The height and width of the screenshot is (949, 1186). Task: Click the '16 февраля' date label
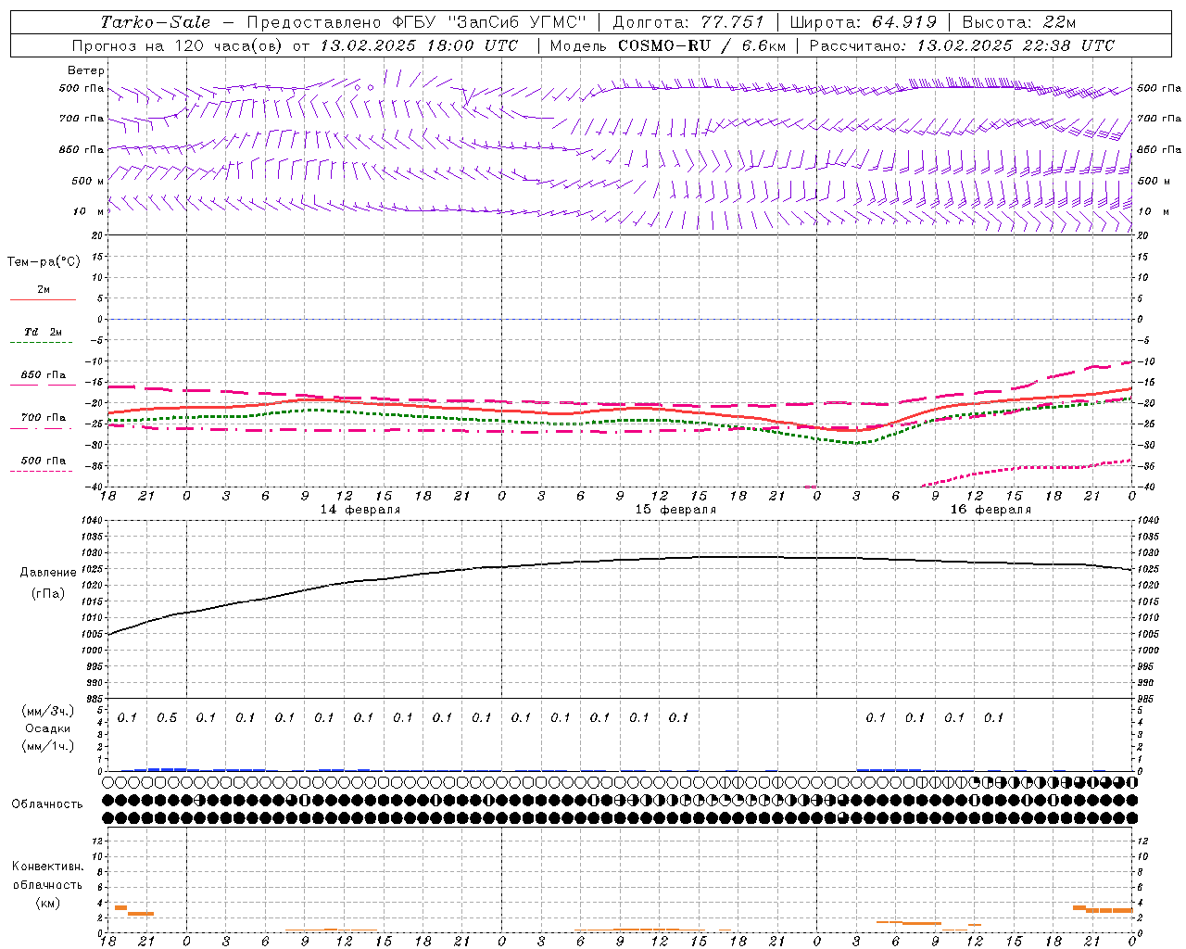(990, 510)
